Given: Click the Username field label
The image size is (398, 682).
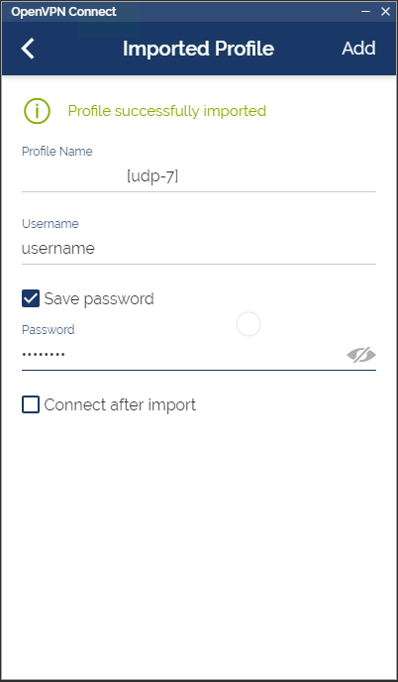Looking at the screenshot, I should click(x=50, y=224).
